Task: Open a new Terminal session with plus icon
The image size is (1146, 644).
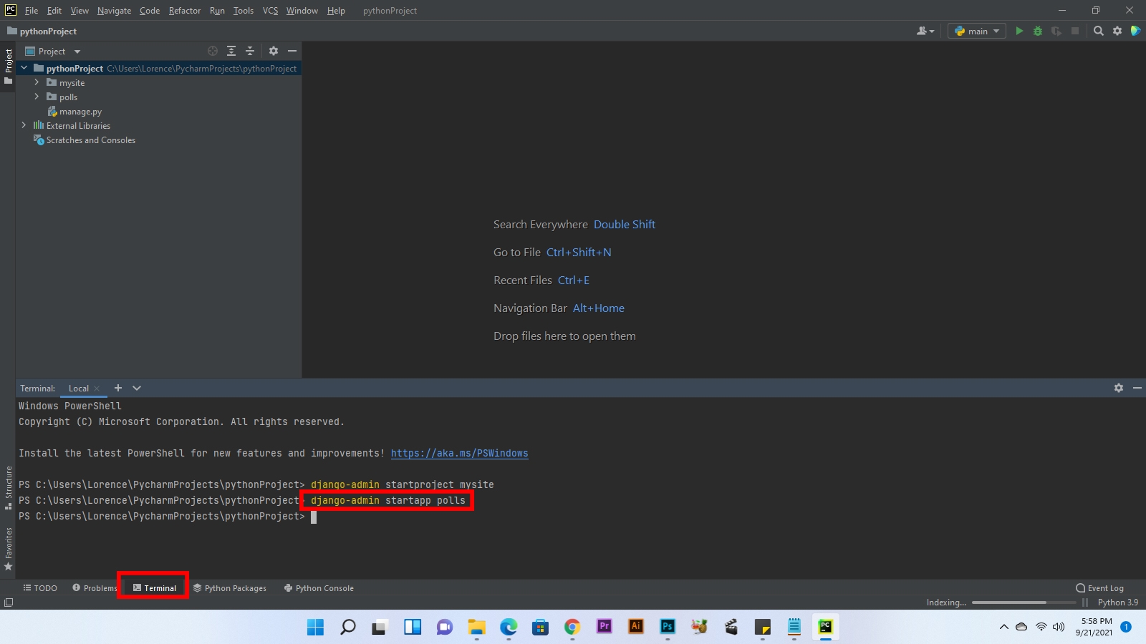Action: point(117,388)
